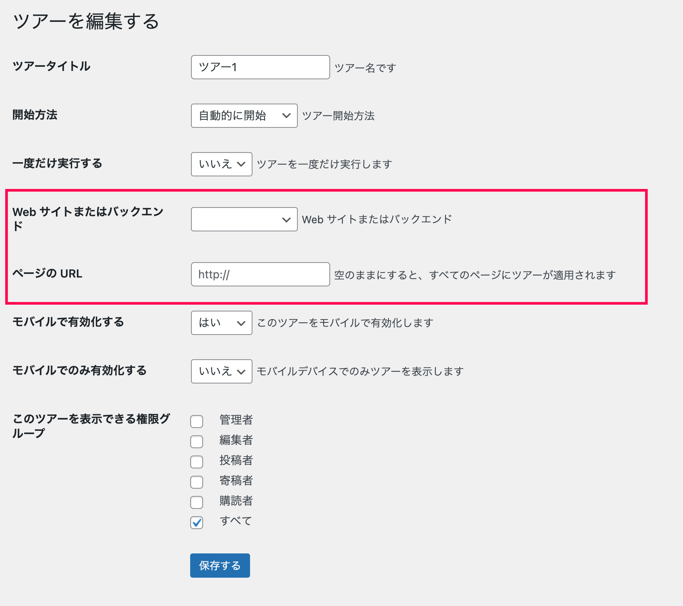Click the 空のままにすると URL hint text

pos(475,275)
